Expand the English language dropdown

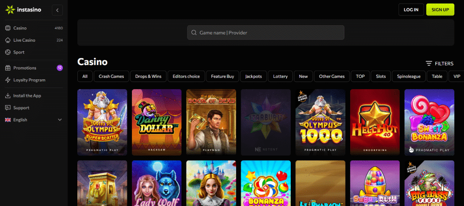34,120
